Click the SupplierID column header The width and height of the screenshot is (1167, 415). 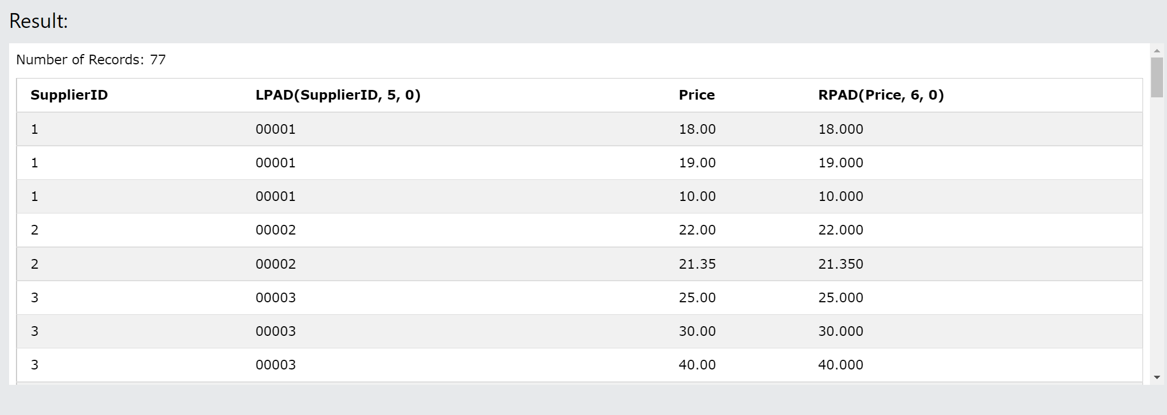tap(69, 95)
